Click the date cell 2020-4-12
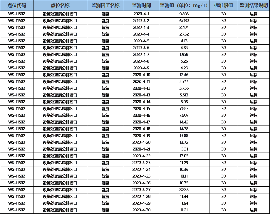 [141, 88]
